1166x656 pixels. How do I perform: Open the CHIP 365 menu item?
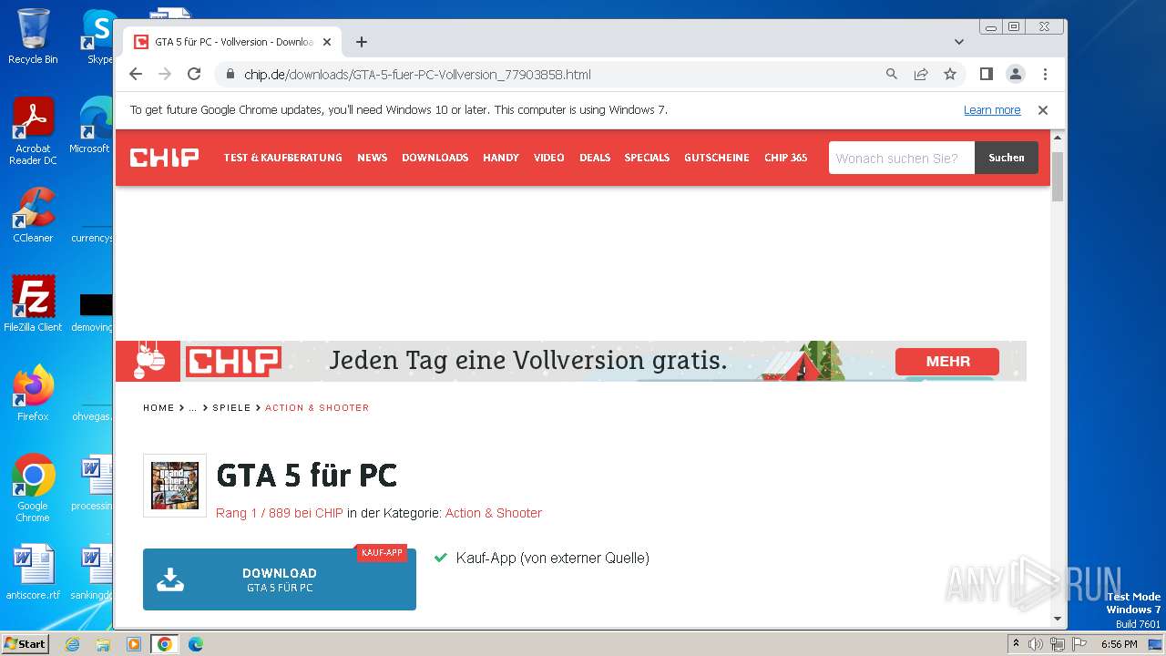tap(786, 158)
